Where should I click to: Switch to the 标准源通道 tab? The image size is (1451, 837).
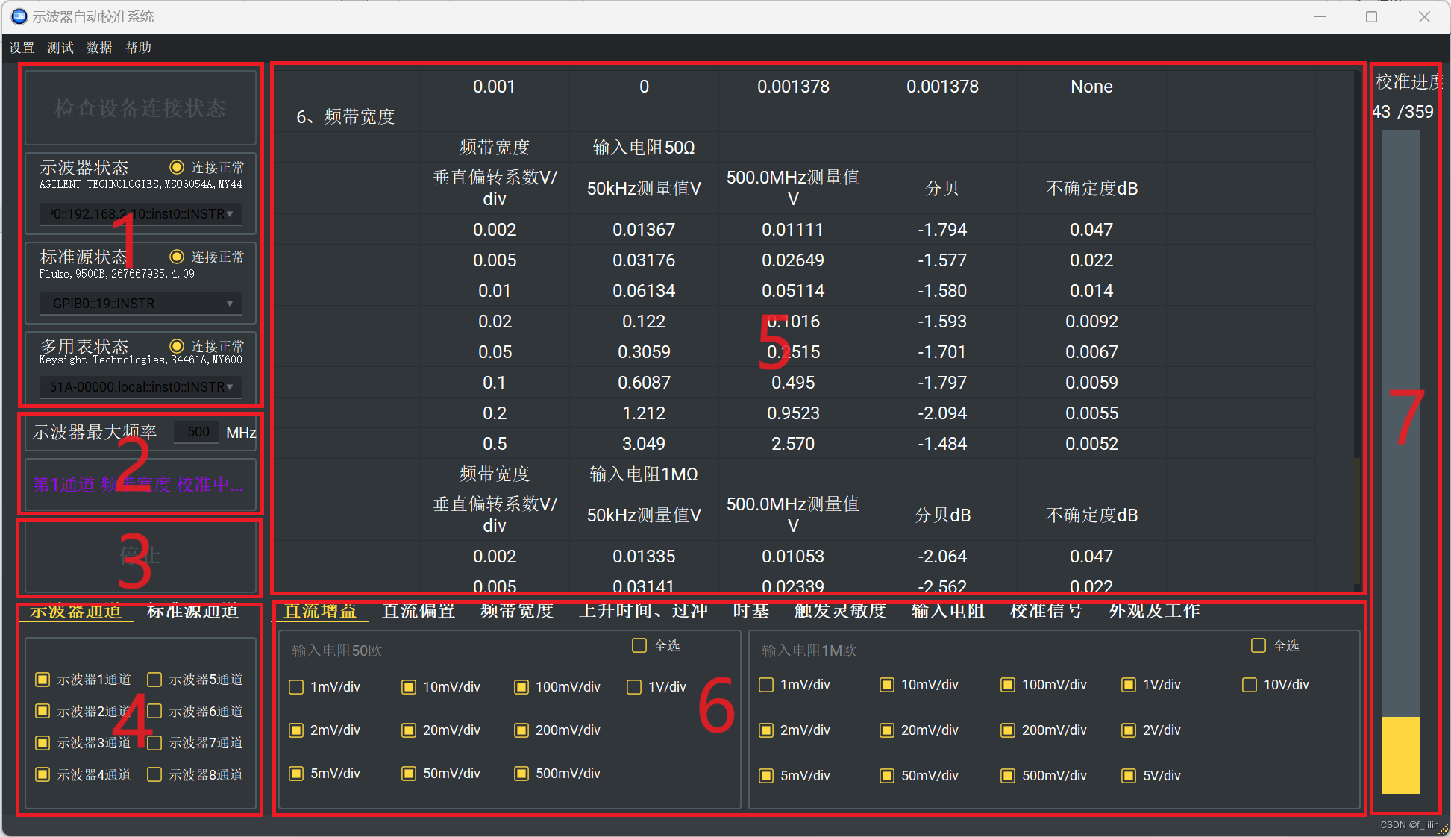[192, 612]
